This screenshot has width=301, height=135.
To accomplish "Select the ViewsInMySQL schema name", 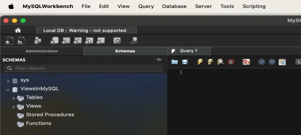I will click(40, 89).
